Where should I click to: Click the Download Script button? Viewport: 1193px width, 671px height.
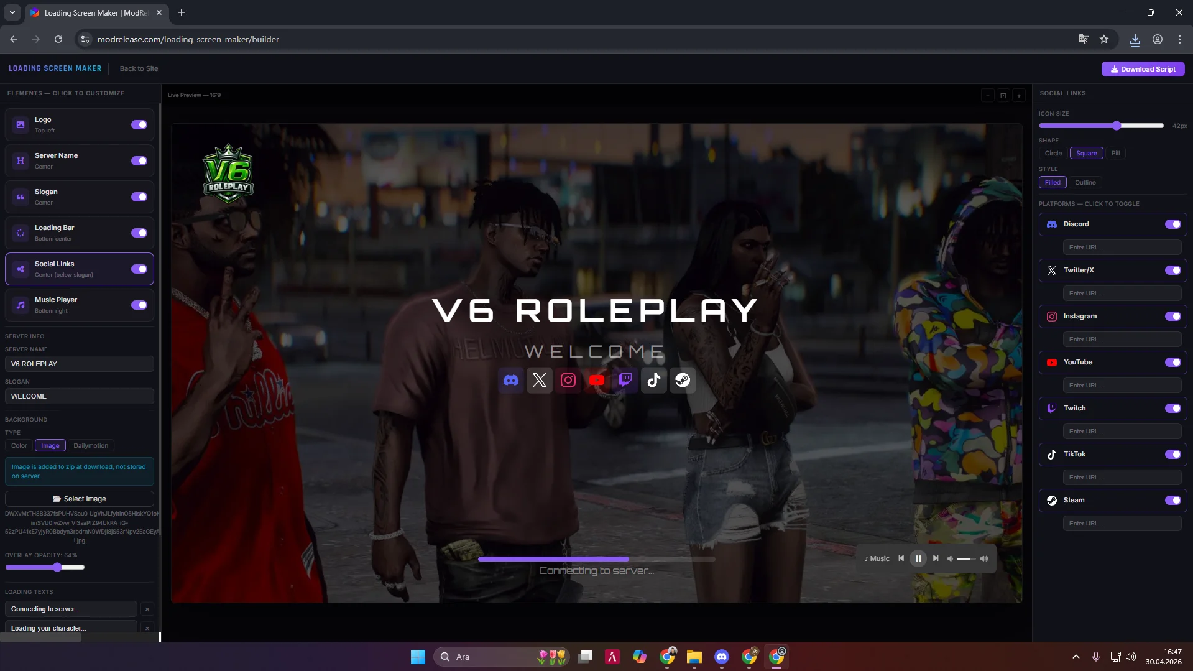[x=1143, y=68]
